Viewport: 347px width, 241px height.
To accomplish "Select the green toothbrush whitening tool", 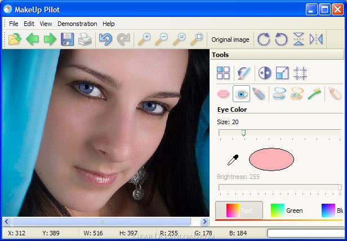I will (314, 94).
